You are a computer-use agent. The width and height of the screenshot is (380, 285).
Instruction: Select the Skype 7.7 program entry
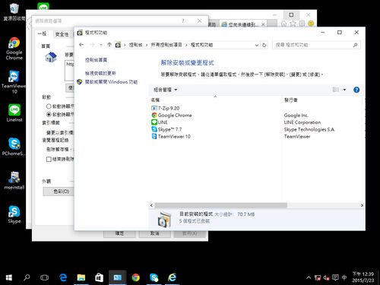[x=166, y=129]
